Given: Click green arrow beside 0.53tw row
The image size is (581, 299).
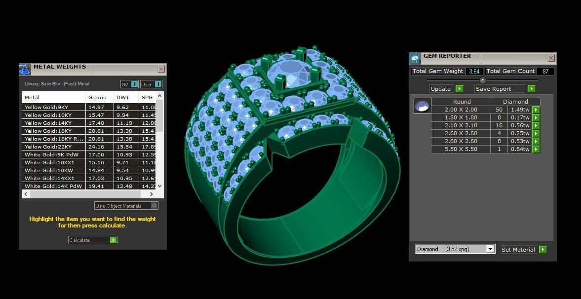Looking at the screenshot, I should (x=536, y=141).
